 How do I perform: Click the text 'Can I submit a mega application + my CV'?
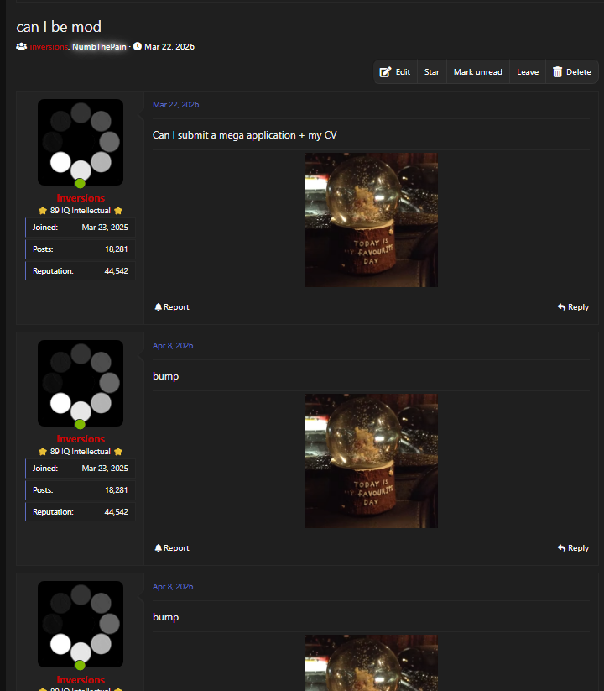tap(245, 135)
